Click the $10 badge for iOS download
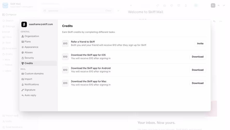The height and width of the screenshot is (130, 230). coord(65,57)
